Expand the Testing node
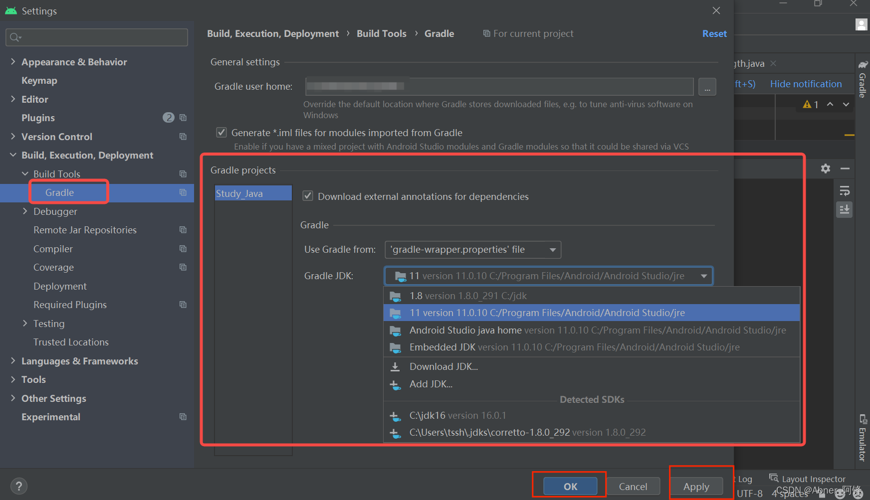Screen dimensions: 870x500 25,323
